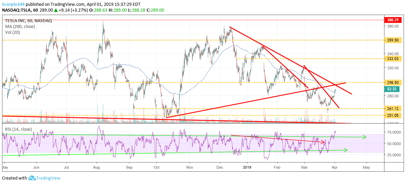Viewport: 406px width, 184px height.
Task: Click the 280.00 price axis value
Action: (392, 96)
